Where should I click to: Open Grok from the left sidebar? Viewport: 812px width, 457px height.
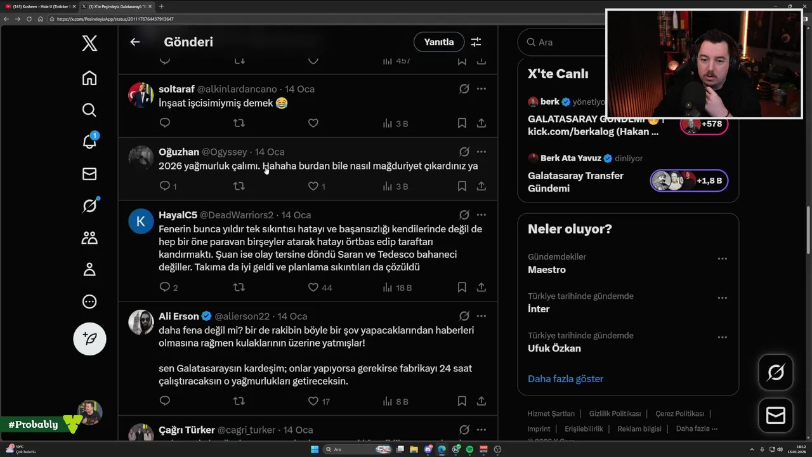89,205
